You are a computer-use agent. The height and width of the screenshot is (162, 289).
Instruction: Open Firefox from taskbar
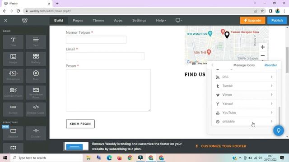119,158
